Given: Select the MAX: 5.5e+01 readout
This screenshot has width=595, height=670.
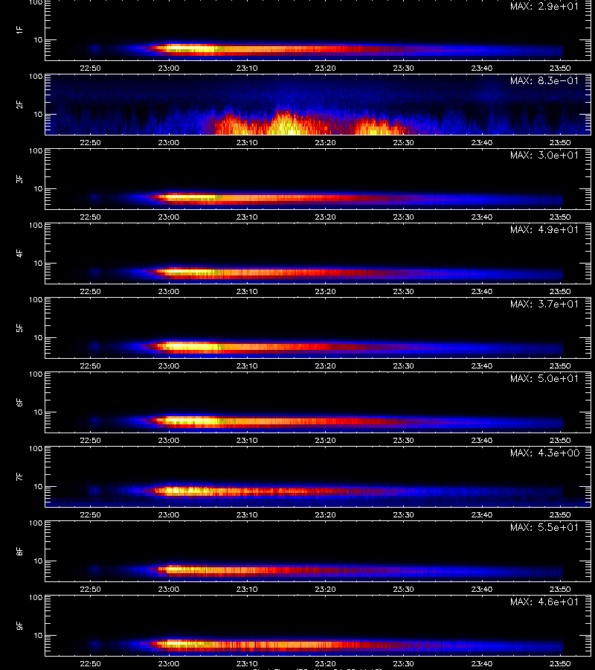Looking at the screenshot, I should click(x=544, y=527).
